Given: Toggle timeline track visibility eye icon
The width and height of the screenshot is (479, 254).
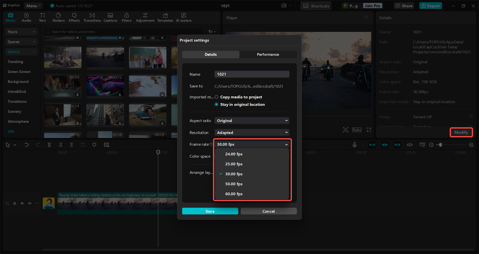Looking at the screenshot, I should point(22,203).
